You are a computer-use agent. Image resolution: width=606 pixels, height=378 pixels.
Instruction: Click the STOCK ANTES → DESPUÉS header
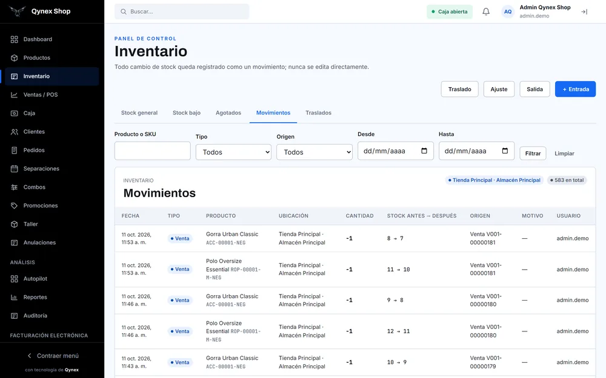(x=422, y=216)
